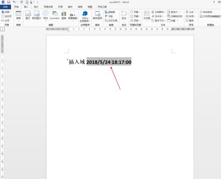Insert a 图片 (Picture) from file
The image size is (221, 179).
coord(28,15)
